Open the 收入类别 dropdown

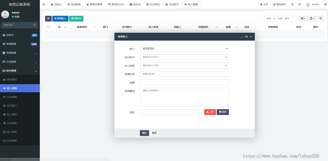pyautogui.click(x=184, y=66)
